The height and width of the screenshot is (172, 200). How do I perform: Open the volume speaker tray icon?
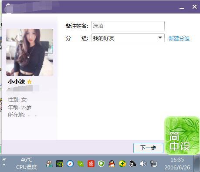(143, 164)
